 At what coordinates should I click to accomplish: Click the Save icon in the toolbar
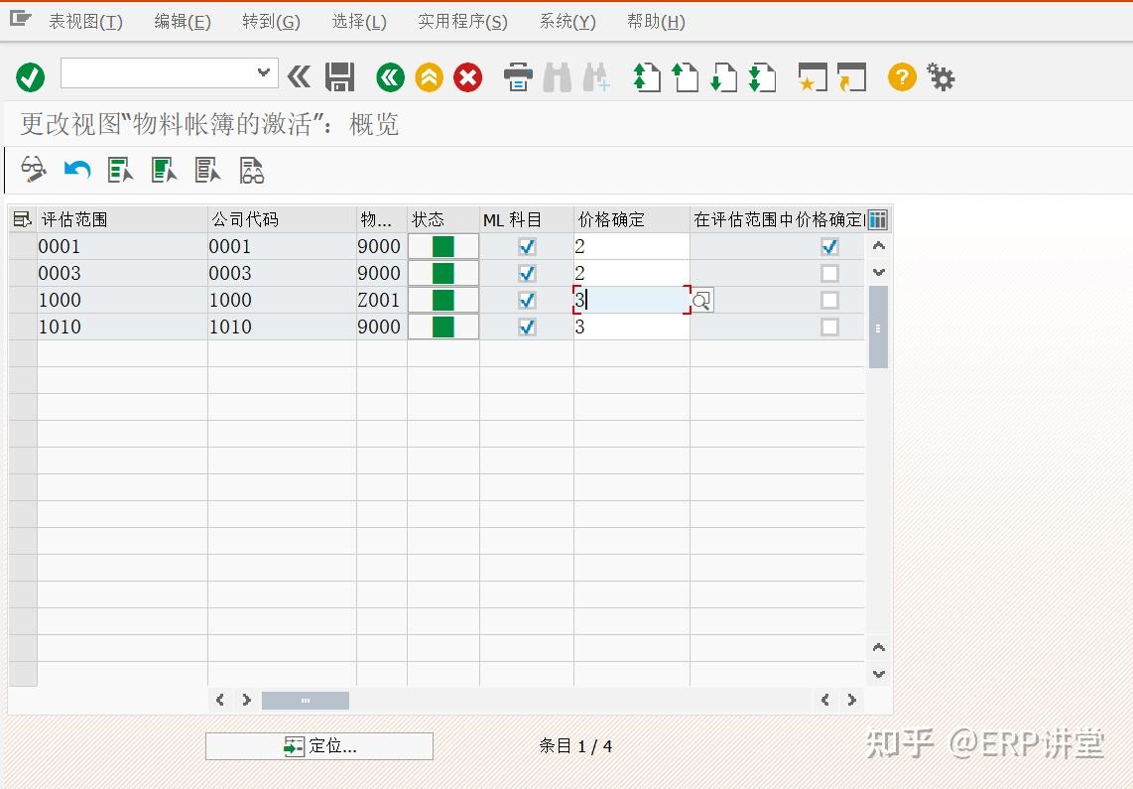click(340, 76)
